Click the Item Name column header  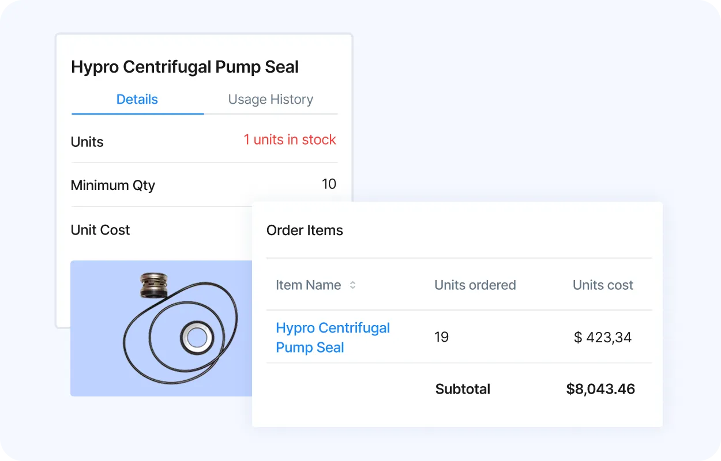309,285
